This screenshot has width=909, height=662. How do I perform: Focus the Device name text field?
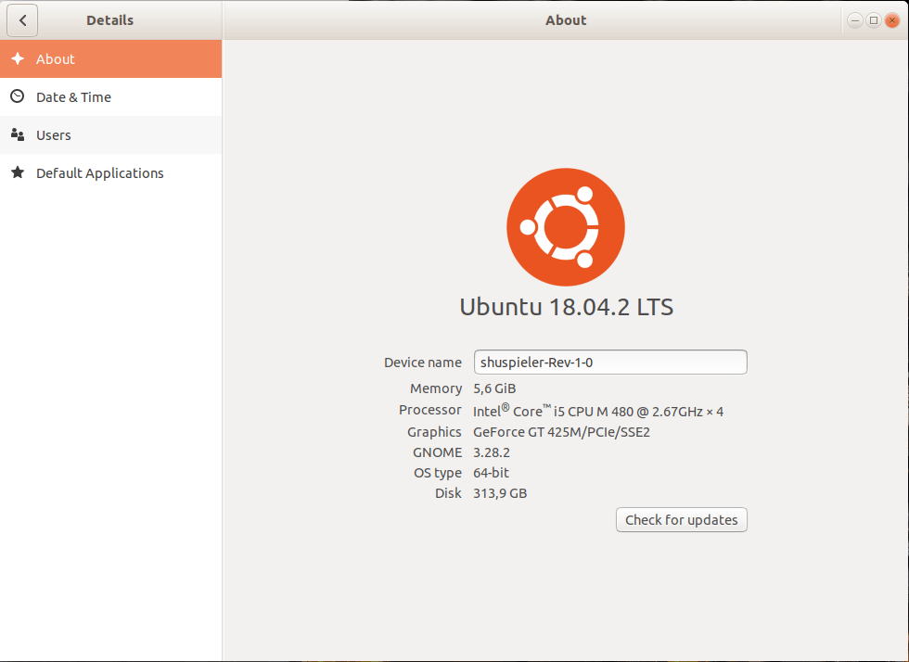pyautogui.click(x=609, y=363)
